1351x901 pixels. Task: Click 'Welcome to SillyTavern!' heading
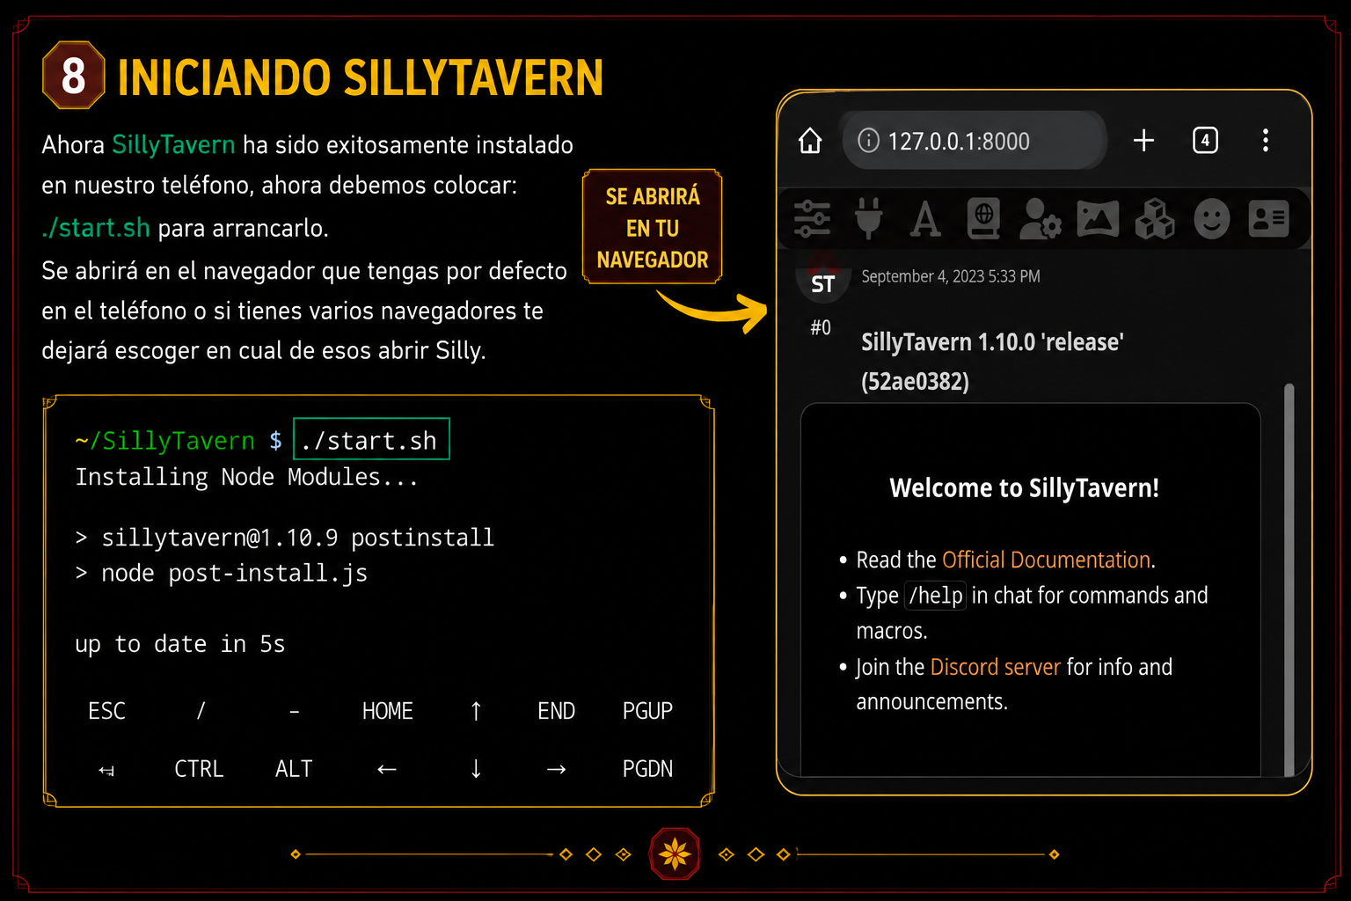pyautogui.click(x=1024, y=487)
